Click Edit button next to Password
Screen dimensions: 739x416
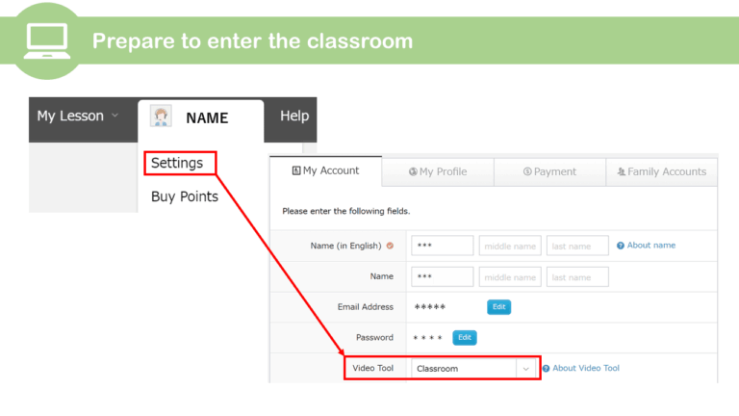point(465,338)
